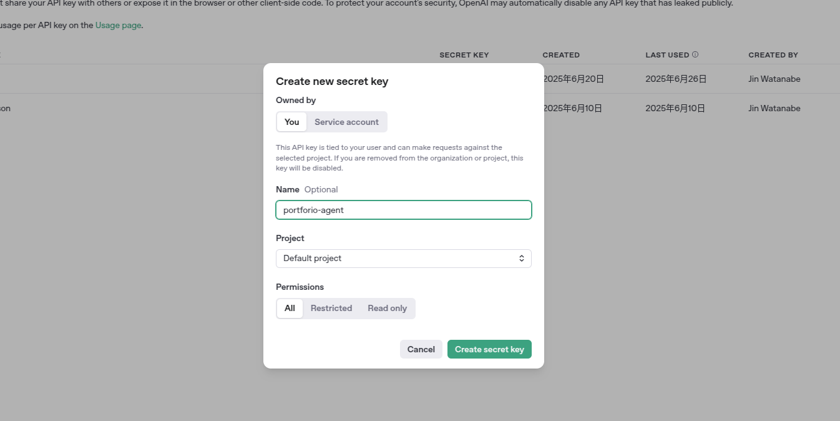Viewport: 840px width, 421px height.
Task: Click the CREATED BY column header
Action: point(773,54)
